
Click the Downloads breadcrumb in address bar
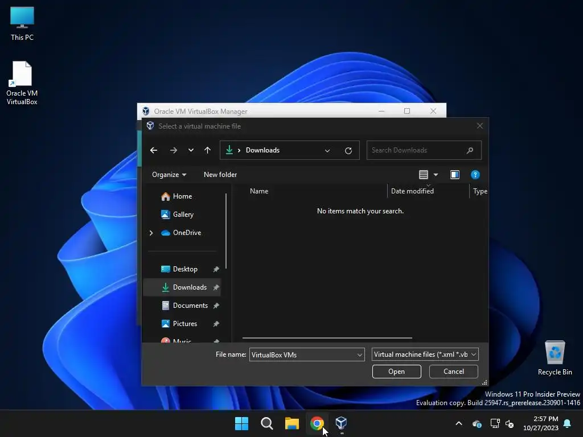coord(262,150)
